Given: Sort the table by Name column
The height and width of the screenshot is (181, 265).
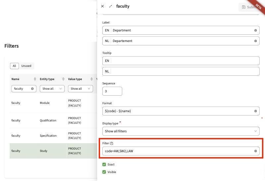Looking at the screenshot, I should tap(35, 79).
